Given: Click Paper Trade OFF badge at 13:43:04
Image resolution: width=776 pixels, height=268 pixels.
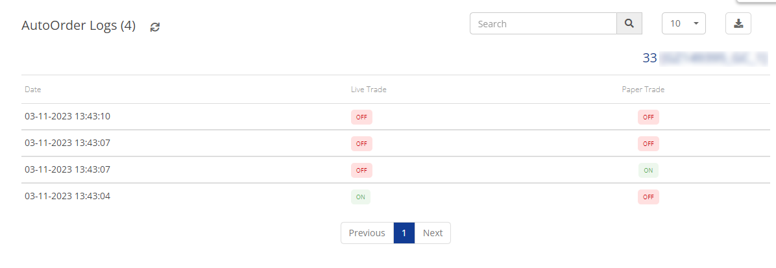Looking at the screenshot, I should [x=648, y=197].
